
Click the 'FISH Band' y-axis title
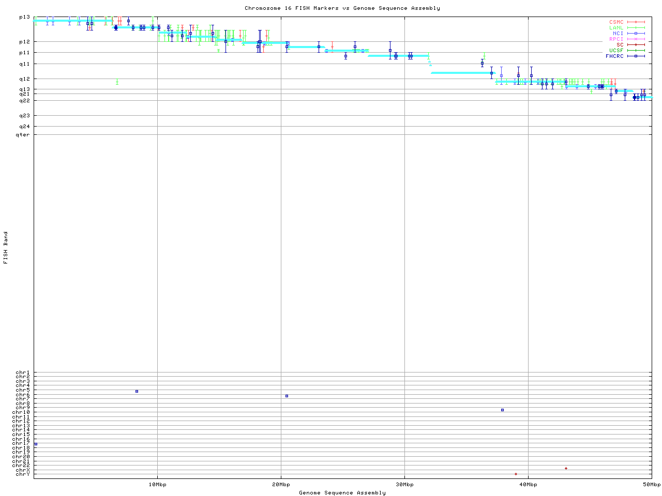6,248
